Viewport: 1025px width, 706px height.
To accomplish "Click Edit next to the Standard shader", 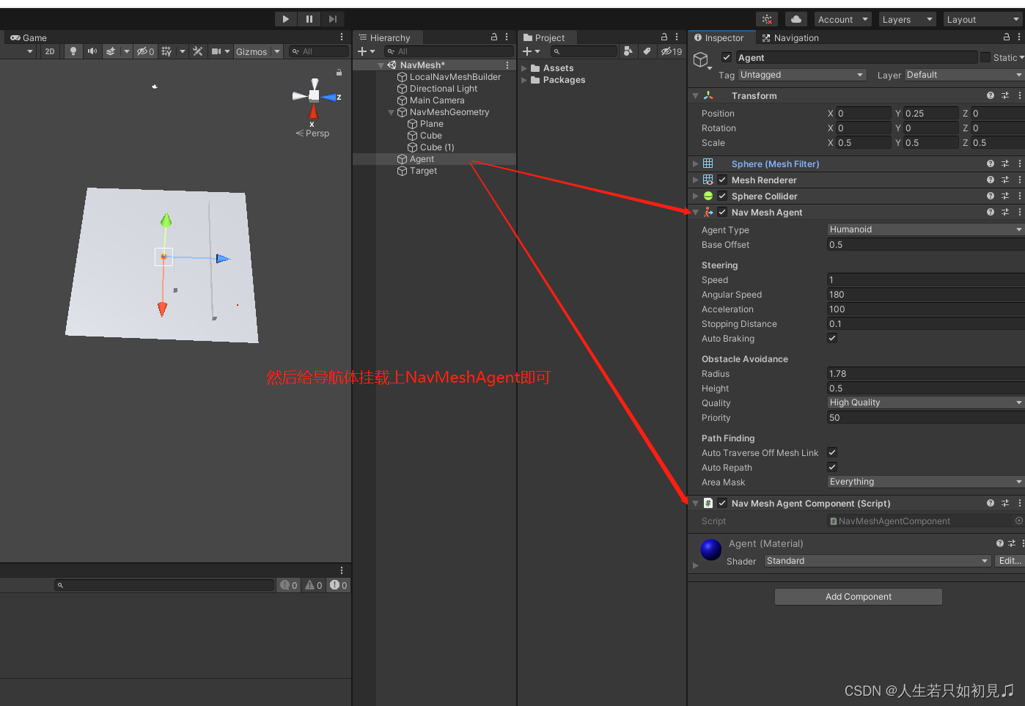I will click(1010, 561).
